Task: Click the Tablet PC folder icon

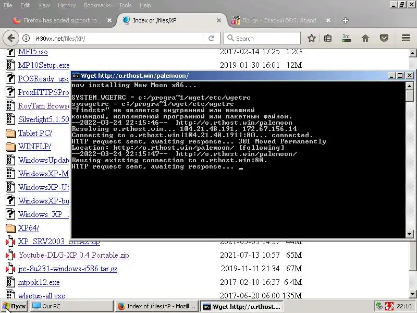Action: click(10, 133)
